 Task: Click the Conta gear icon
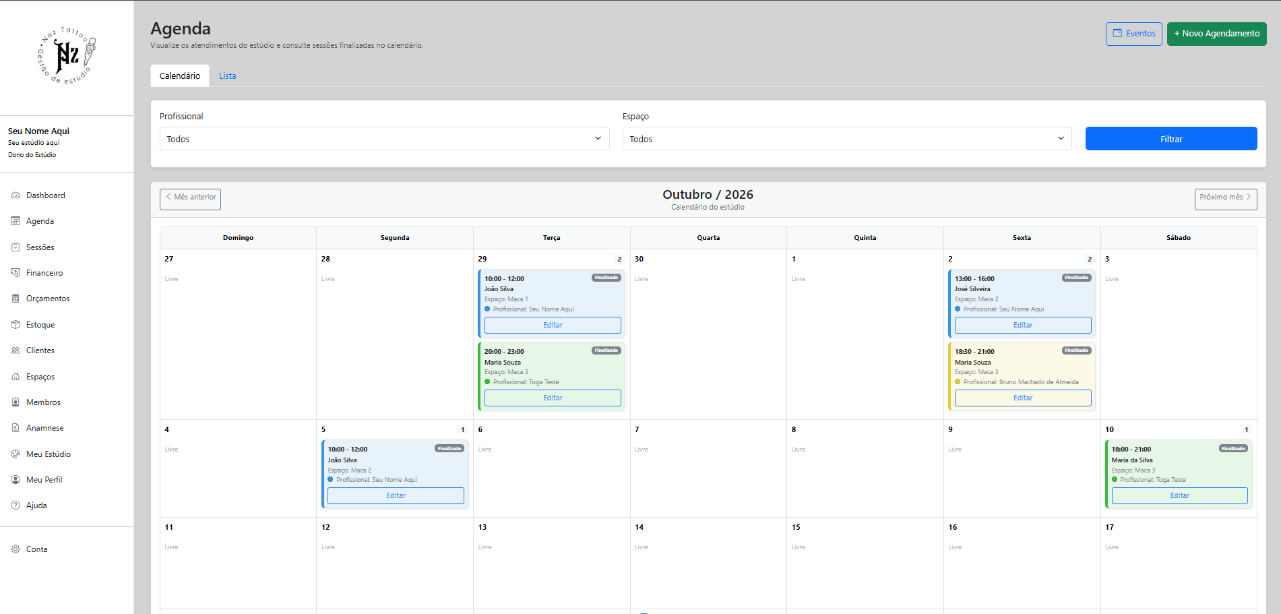click(x=15, y=549)
